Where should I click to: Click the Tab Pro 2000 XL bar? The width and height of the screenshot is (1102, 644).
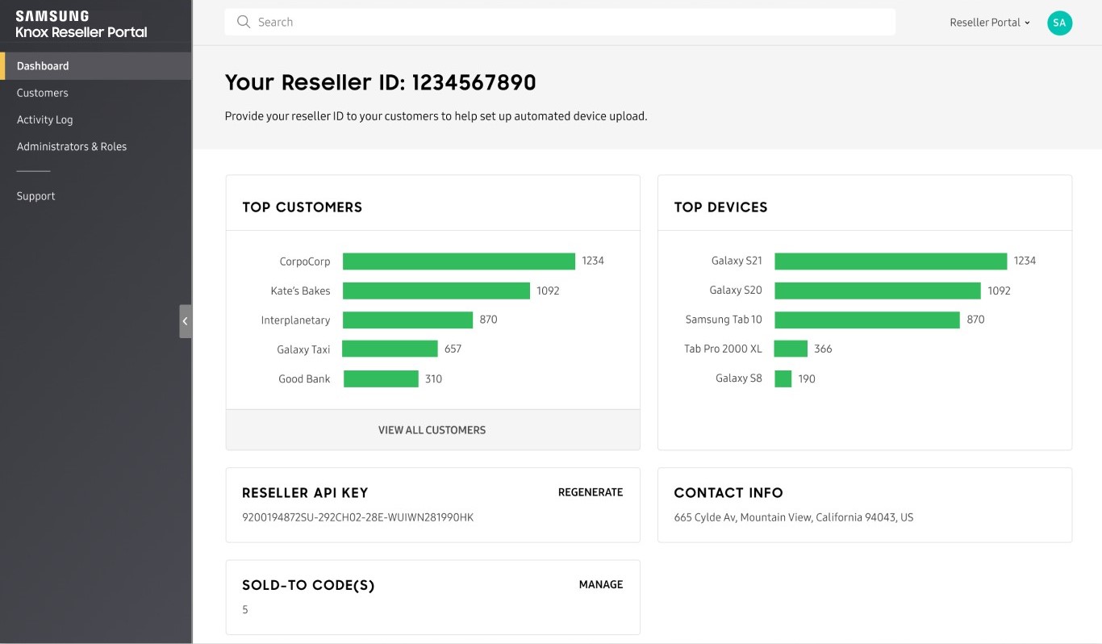click(791, 349)
